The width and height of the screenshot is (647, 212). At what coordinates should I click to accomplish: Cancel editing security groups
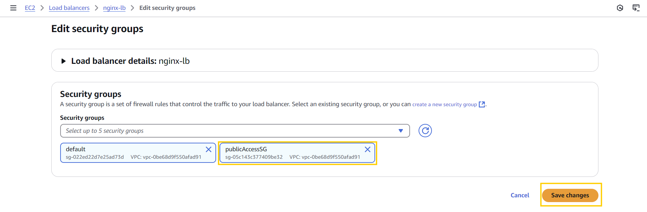coord(520,195)
